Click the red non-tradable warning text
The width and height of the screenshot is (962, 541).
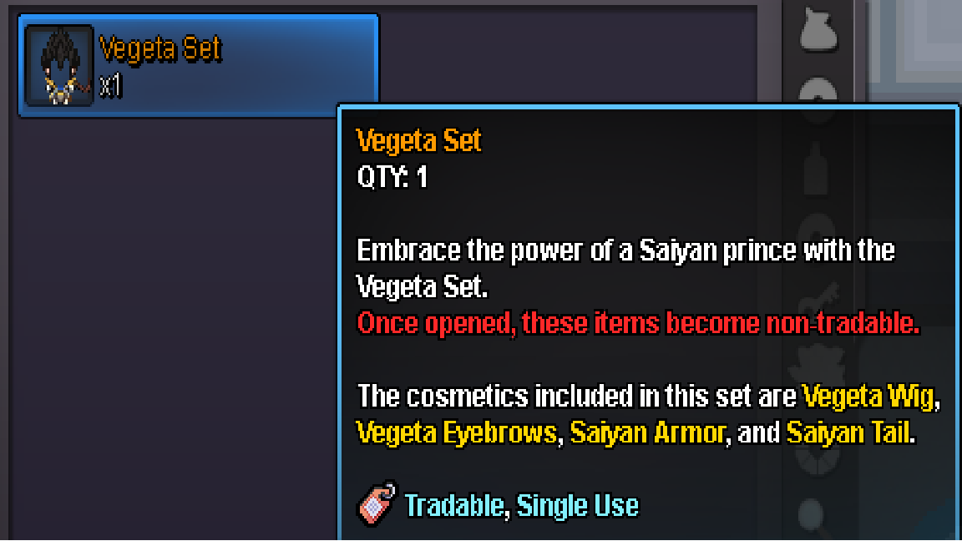638,322
